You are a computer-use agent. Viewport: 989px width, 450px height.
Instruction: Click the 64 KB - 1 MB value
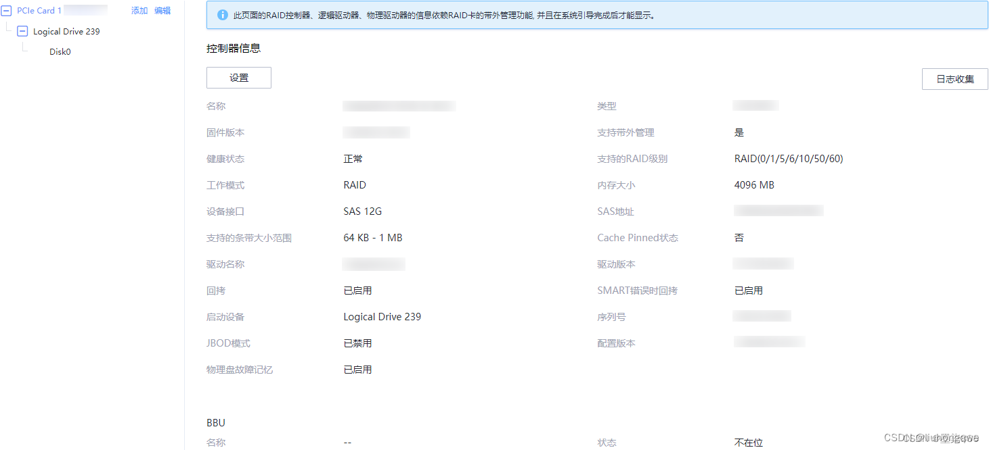[x=373, y=238]
